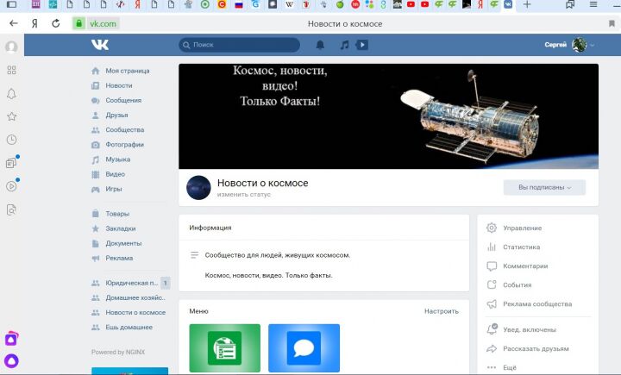Expand Ещё in community actions
The width and height of the screenshot is (621, 375).
pyautogui.click(x=509, y=368)
